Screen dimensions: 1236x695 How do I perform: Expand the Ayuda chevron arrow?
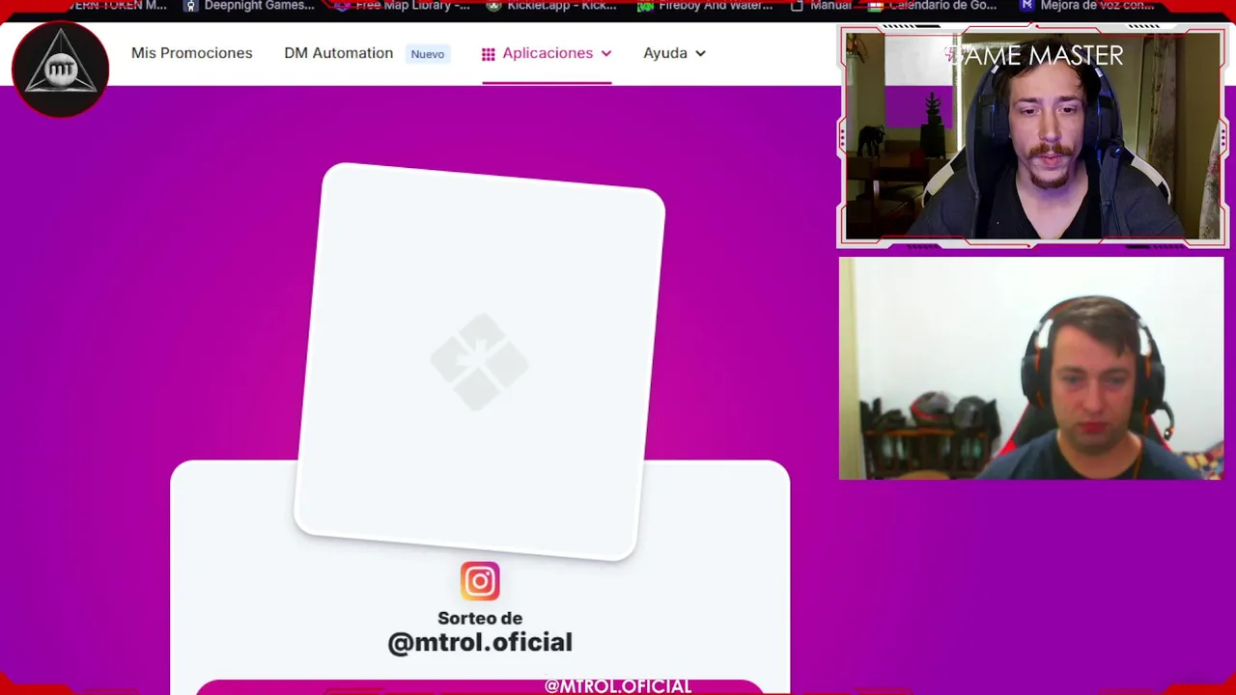click(x=700, y=53)
